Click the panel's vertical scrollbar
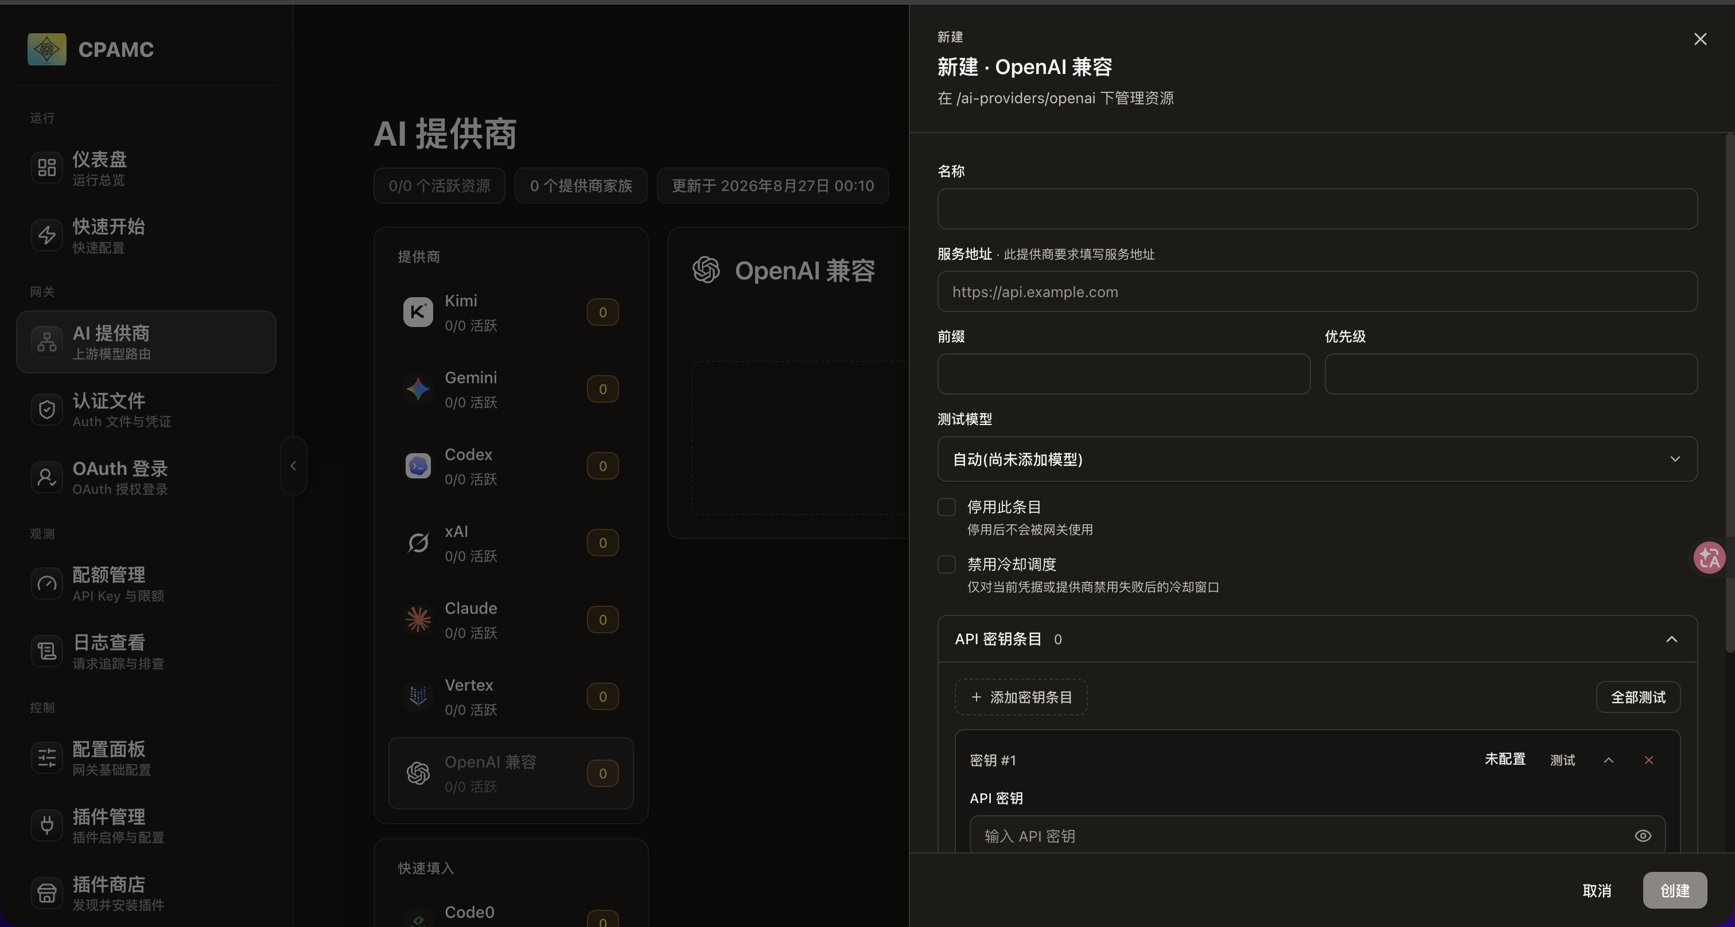The width and height of the screenshot is (1735, 927). click(1730, 393)
